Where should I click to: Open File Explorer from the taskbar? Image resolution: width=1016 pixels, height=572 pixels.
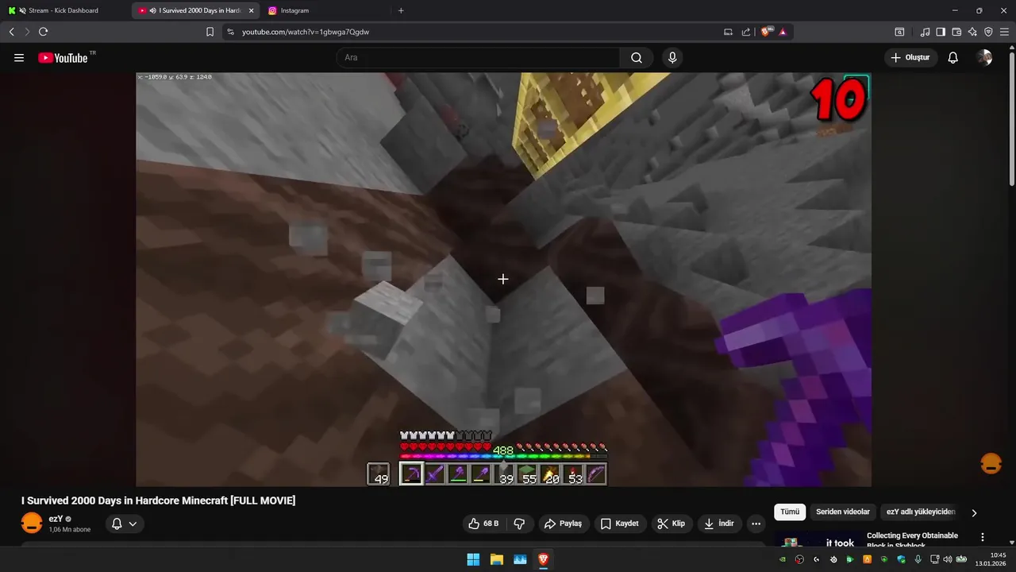pyautogui.click(x=496, y=559)
